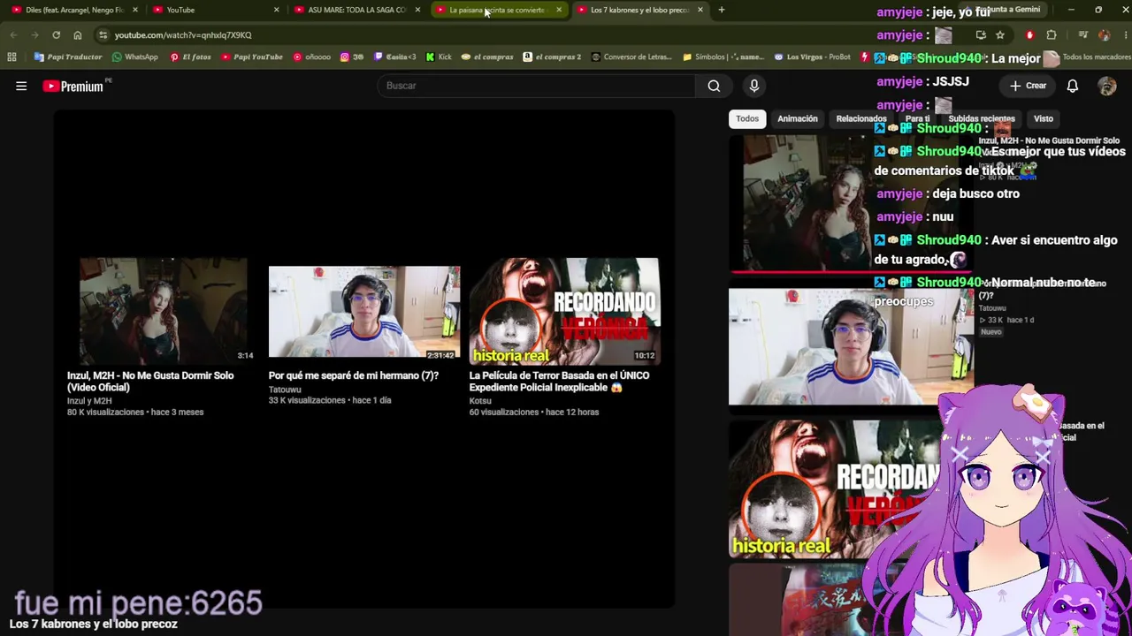This screenshot has width=1132, height=636.
Task: Click title 'Inzul, M2H - No Me Gusta Dormir Solo'
Action: 150,382
